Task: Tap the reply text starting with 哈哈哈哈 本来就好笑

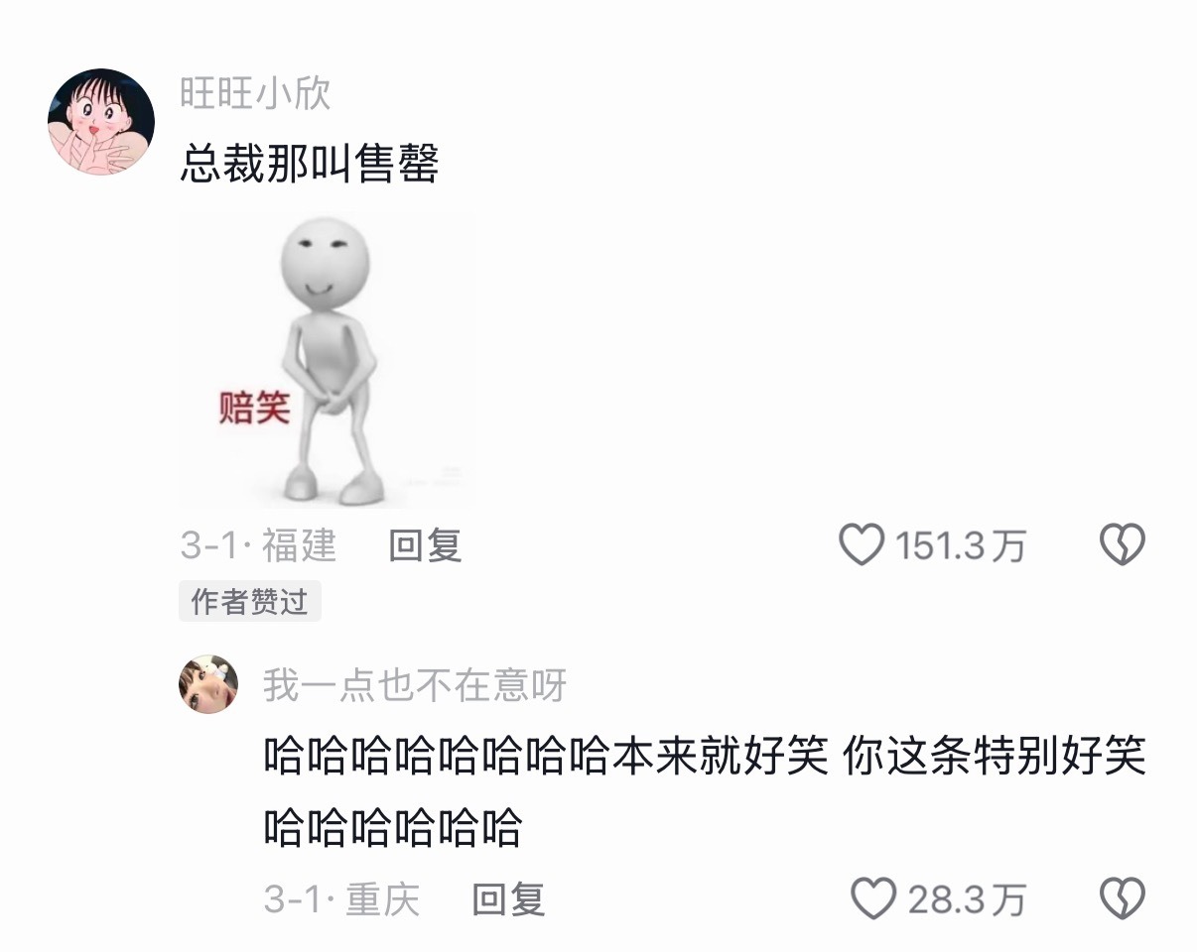Action: (705, 792)
